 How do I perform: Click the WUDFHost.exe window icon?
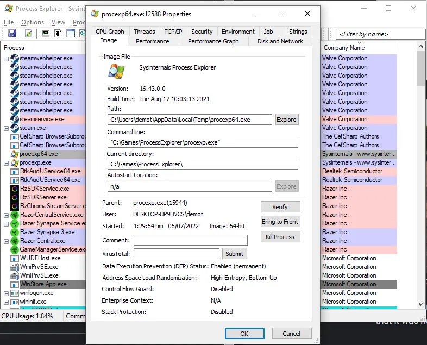point(15,258)
